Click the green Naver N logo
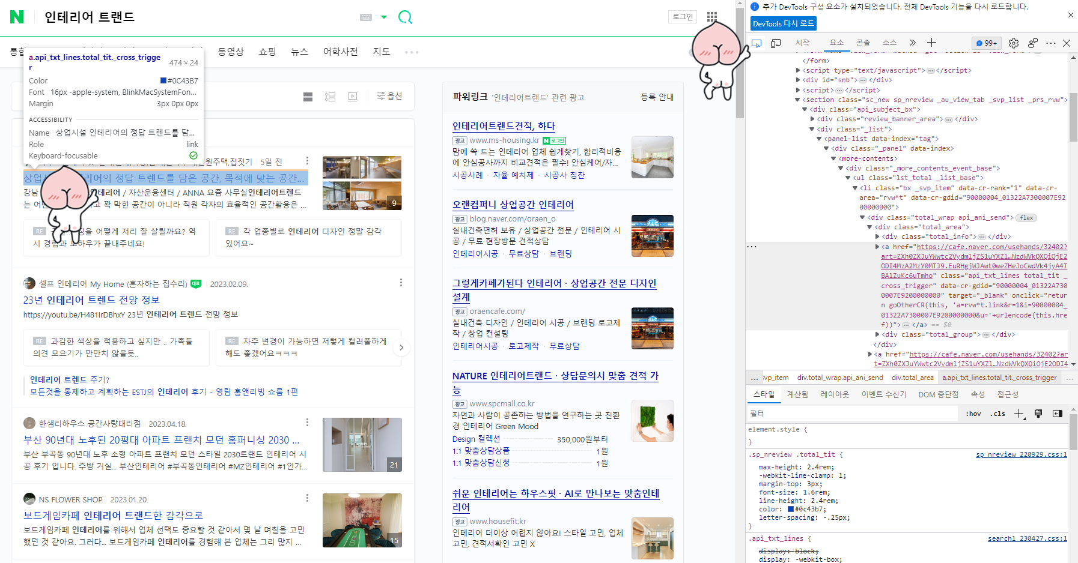Viewport: 1078px width, 563px height. pyautogui.click(x=17, y=17)
